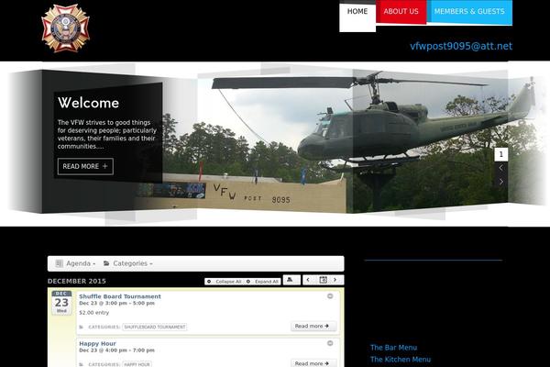Open the HOME menu item
The image size is (550, 367).
point(357,17)
